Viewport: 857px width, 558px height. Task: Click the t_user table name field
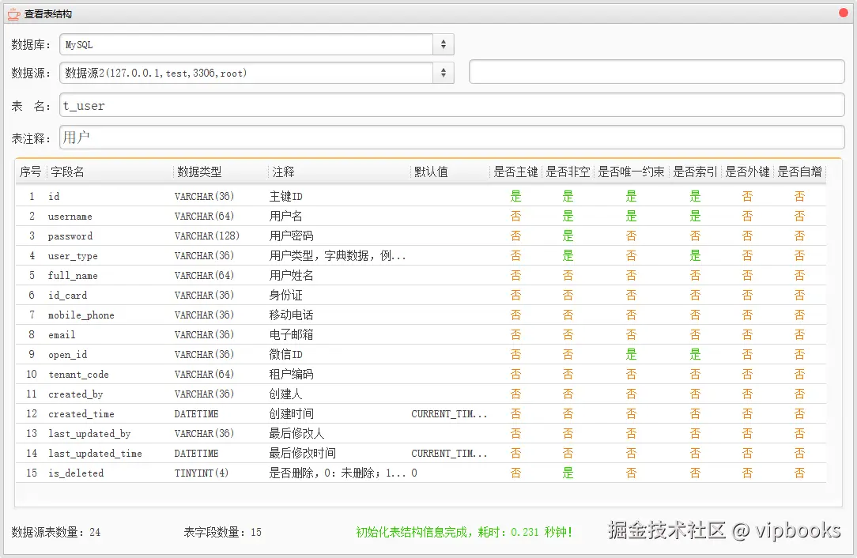click(x=452, y=105)
